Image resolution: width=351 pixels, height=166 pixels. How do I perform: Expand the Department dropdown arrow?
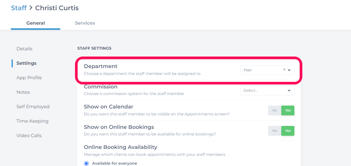point(289,70)
